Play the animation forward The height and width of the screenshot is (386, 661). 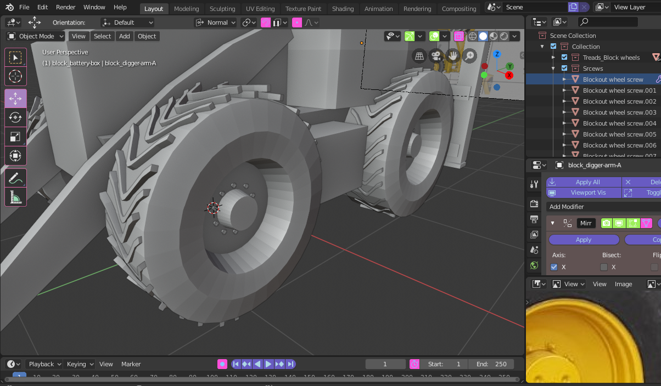pos(268,364)
